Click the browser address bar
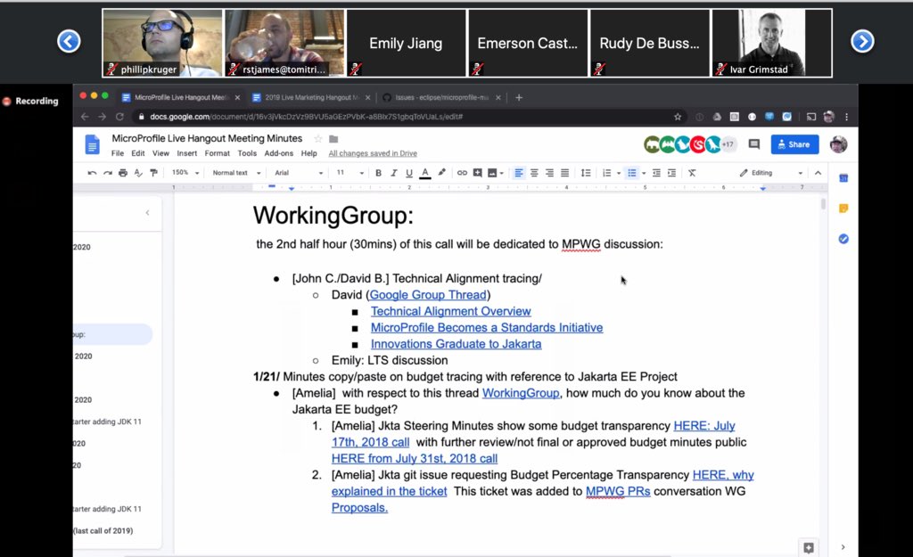The width and height of the screenshot is (913, 557). [x=407, y=117]
